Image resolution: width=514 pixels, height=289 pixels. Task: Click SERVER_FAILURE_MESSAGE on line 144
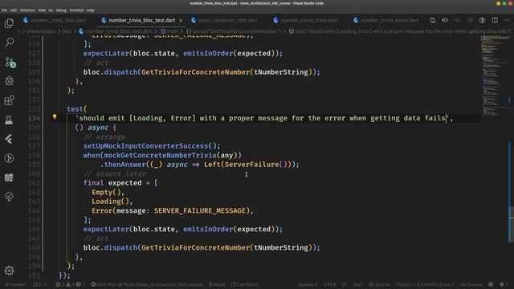(x=200, y=210)
